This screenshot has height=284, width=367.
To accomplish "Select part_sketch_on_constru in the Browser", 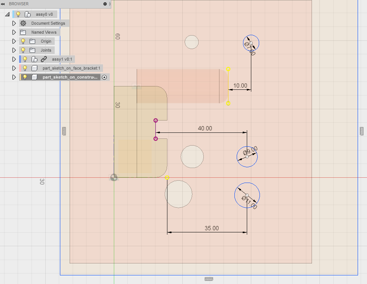I will click(70, 77).
